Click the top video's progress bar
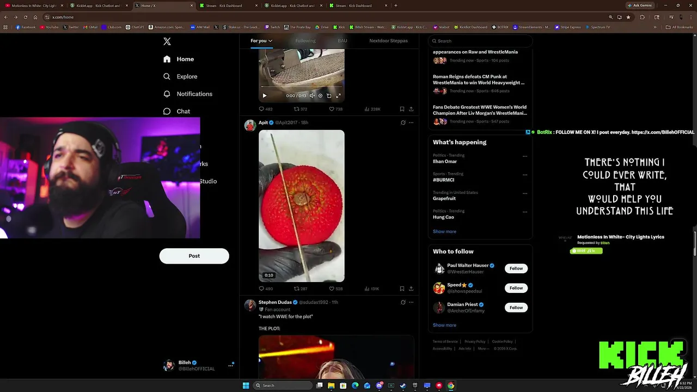 (301, 87)
